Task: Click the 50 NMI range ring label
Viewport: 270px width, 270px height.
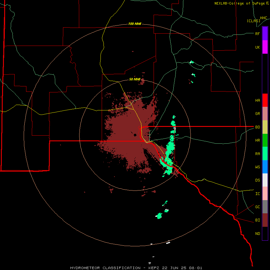Action: point(135,79)
